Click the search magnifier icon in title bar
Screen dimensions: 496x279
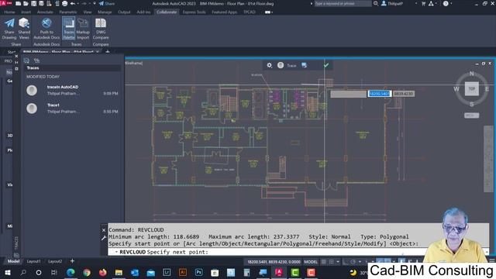(376, 3)
